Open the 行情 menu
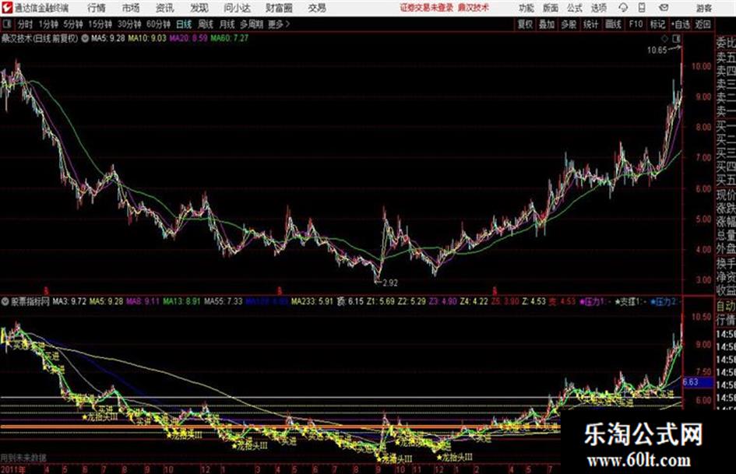This screenshot has width=736, height=474. [x=97, y=8]
